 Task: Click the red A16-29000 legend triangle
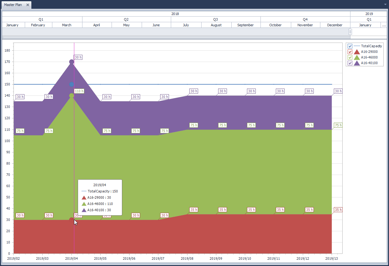pos(357,52)
